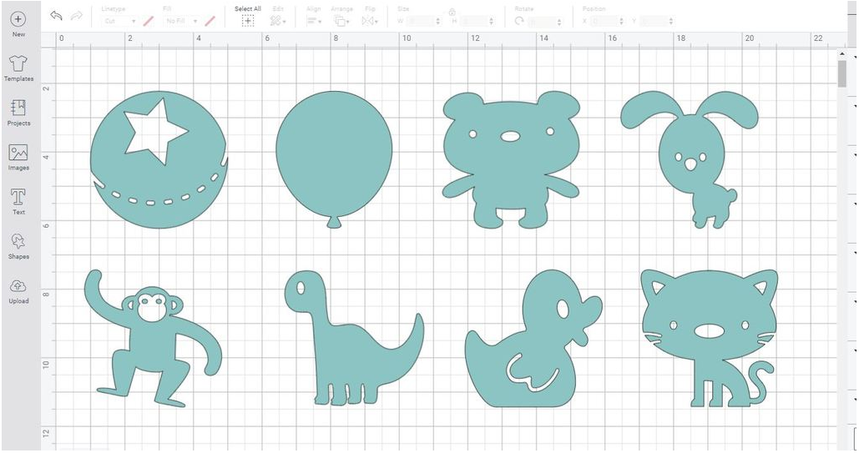Undo the last action
The width and height of the screenshot is (859, 453).
56,15
